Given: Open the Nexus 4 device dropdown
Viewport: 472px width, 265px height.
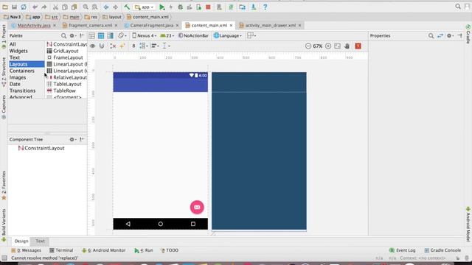Looking at the screenshot, I should pyautogui.click(x=145, y=36).
